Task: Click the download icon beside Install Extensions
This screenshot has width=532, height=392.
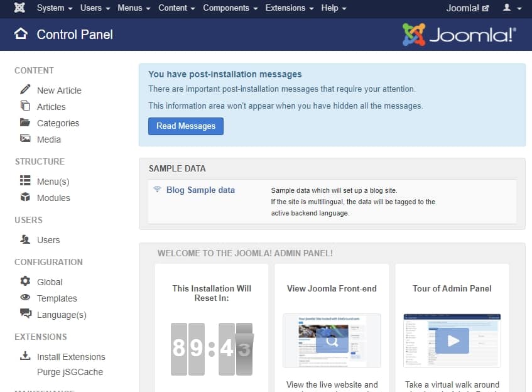Action: (x=25, y=356)
